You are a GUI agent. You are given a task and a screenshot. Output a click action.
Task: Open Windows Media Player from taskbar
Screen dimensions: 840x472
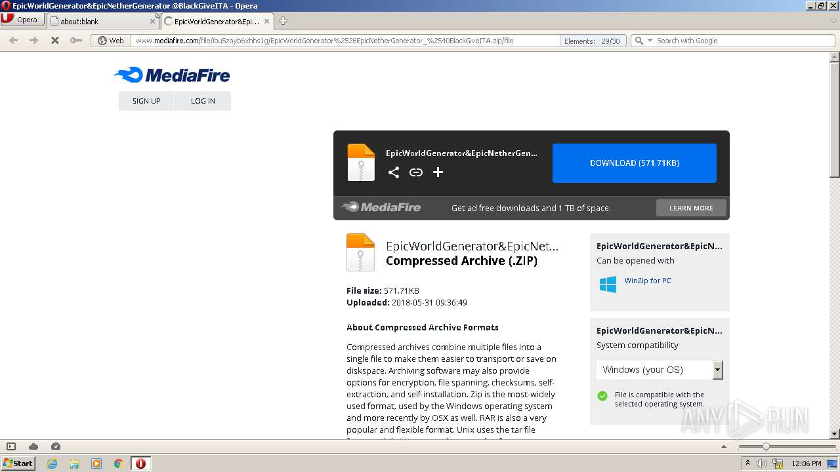pos(96,463)
